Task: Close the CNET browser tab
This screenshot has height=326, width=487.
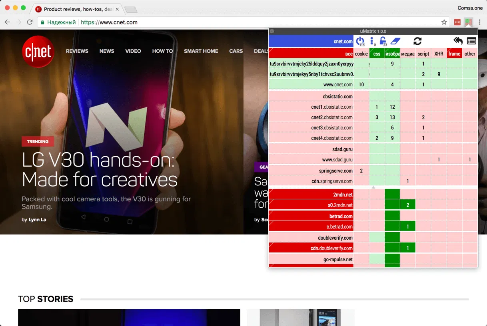Action: pyautogui.click(x=117, y=9)
